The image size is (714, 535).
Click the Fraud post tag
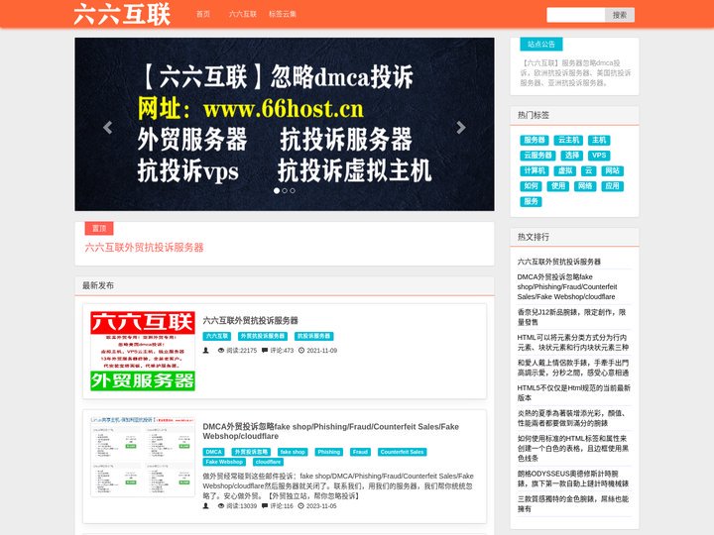point(360,452)
